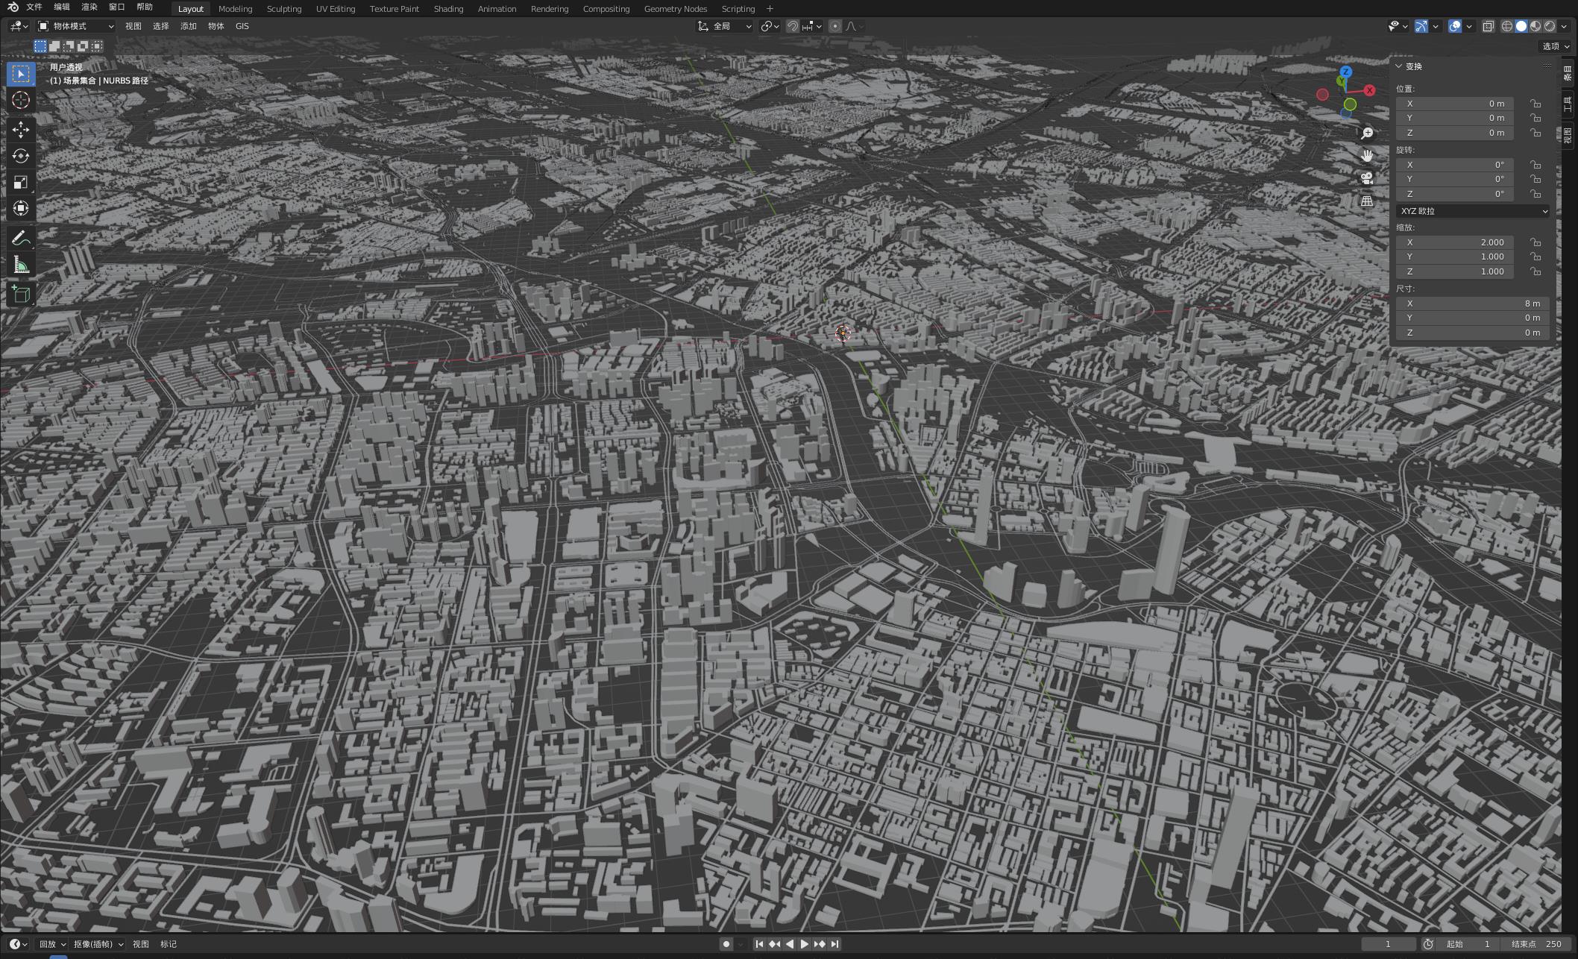The image size is (1578, 959).
Task: Click the 选项 options button
Action: (1556, 46)
